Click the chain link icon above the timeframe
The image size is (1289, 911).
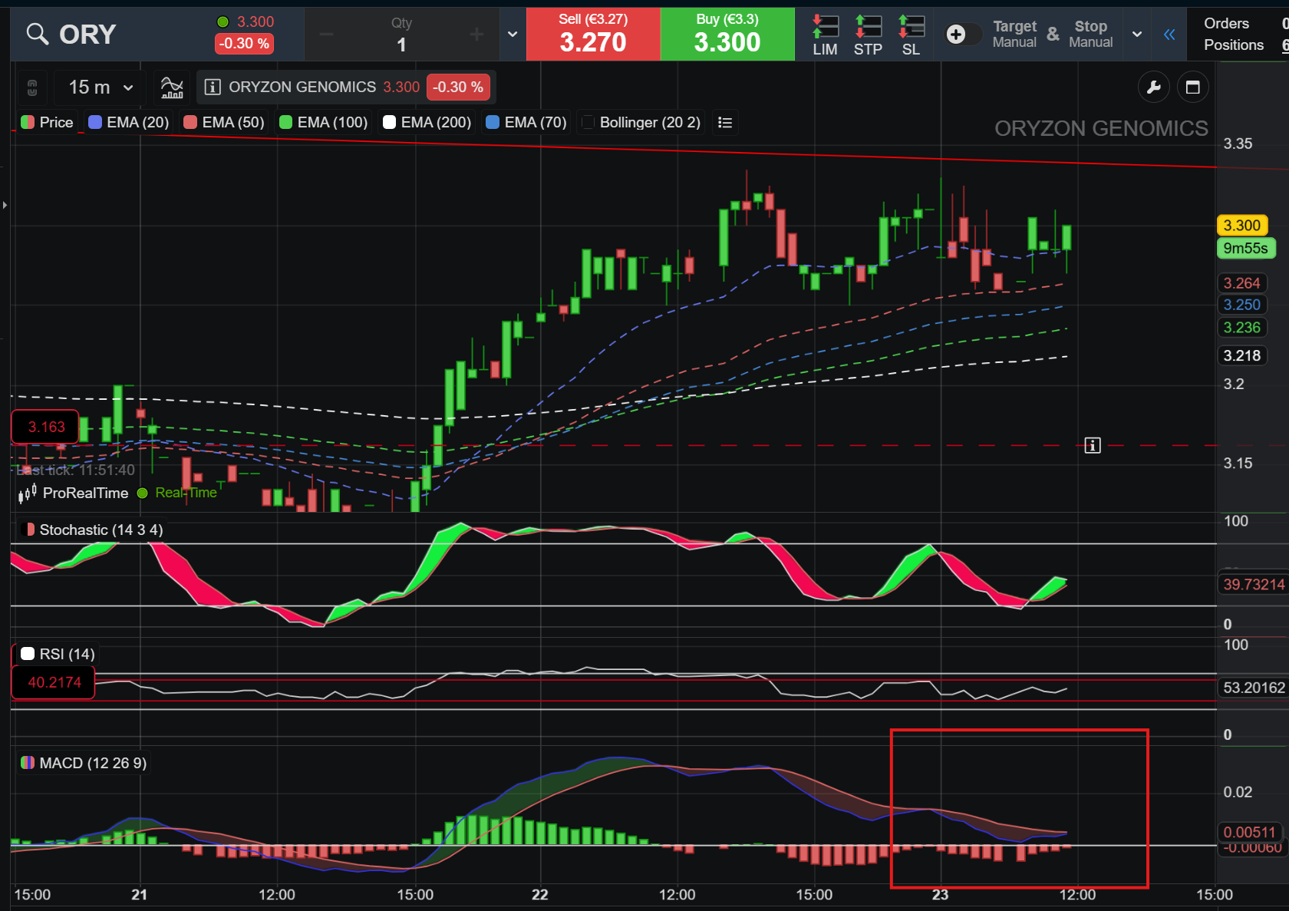point(31,87)
